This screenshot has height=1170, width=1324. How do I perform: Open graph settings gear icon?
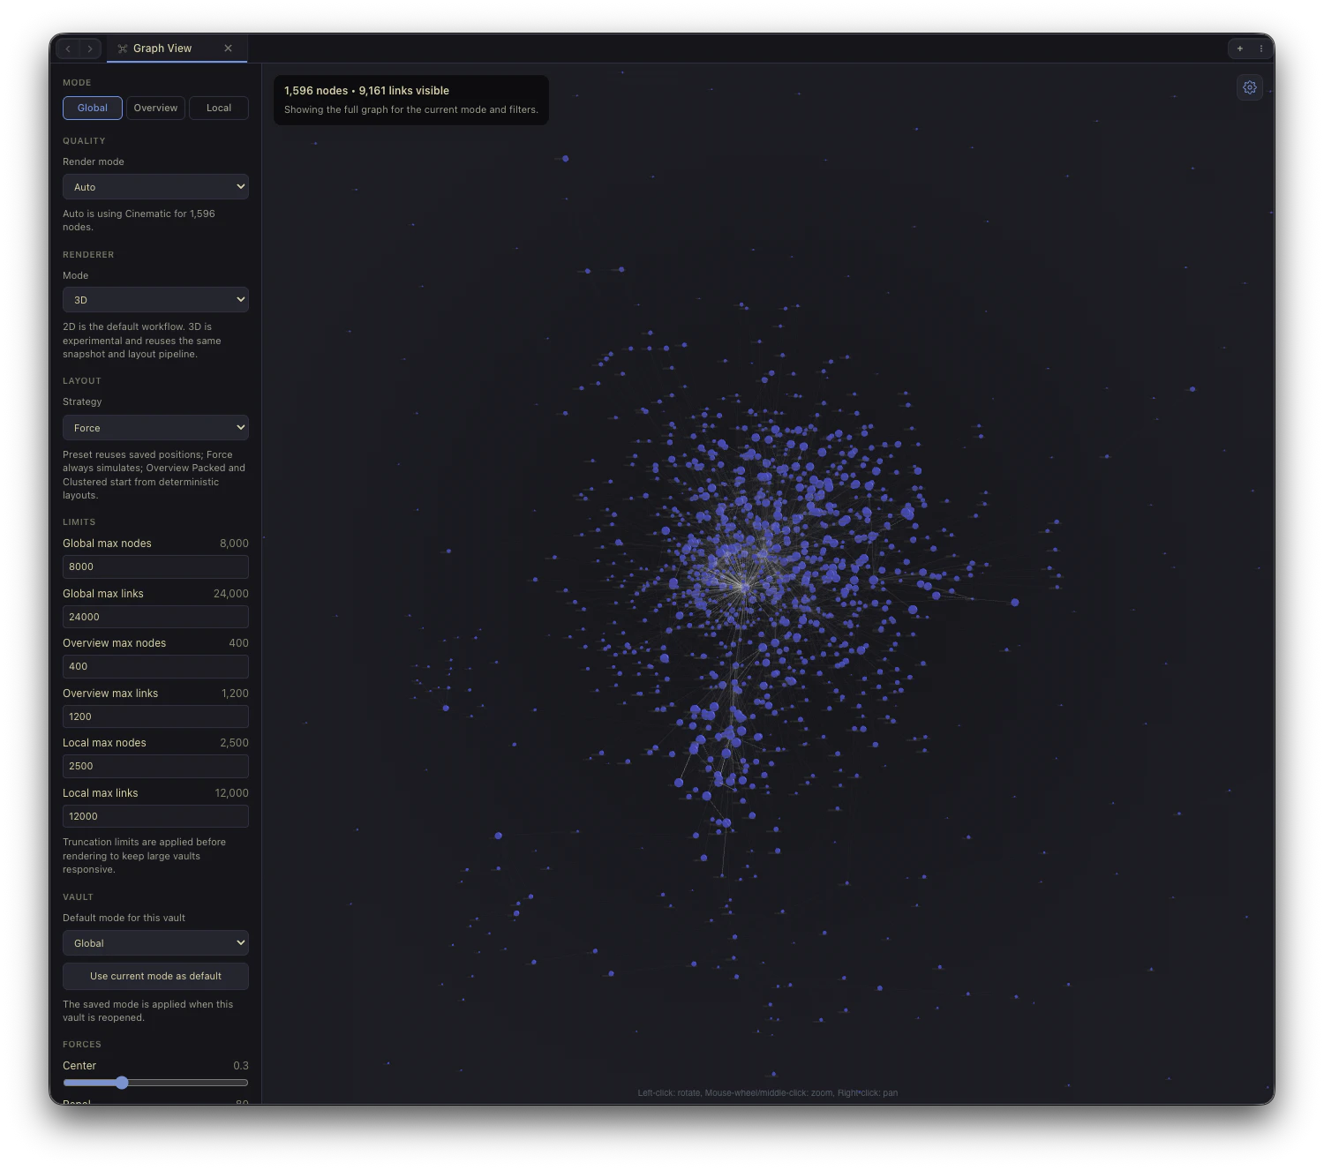pos(1250,87)
